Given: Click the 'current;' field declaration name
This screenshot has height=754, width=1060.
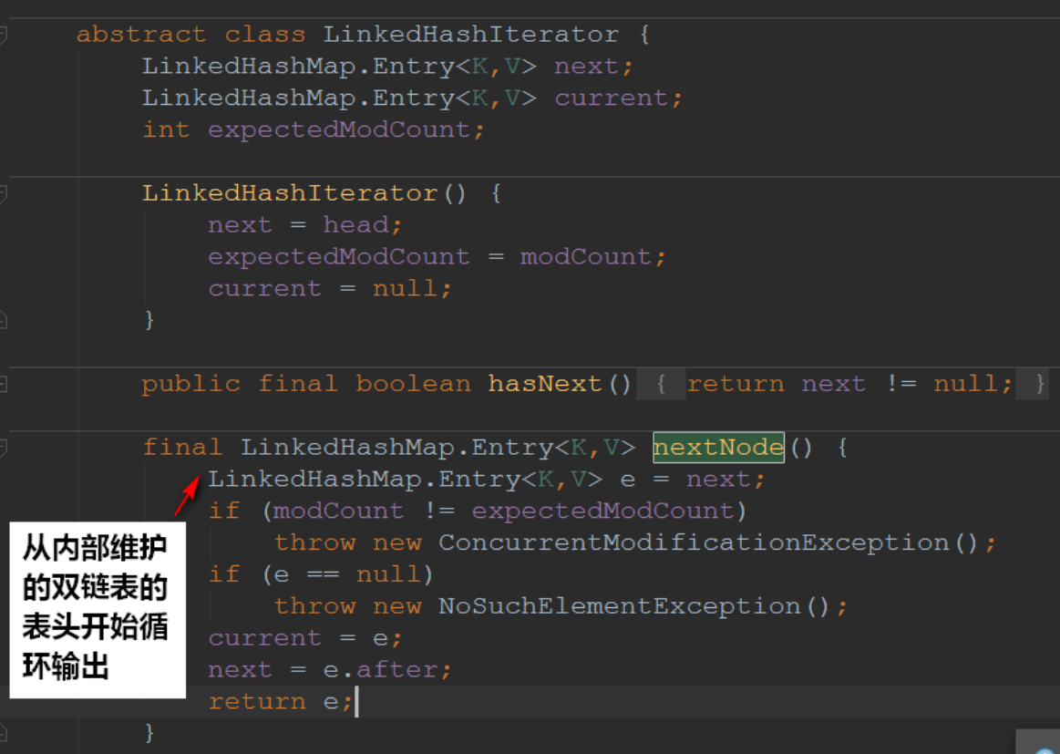Looking at the screenshot, I should 618,98.
